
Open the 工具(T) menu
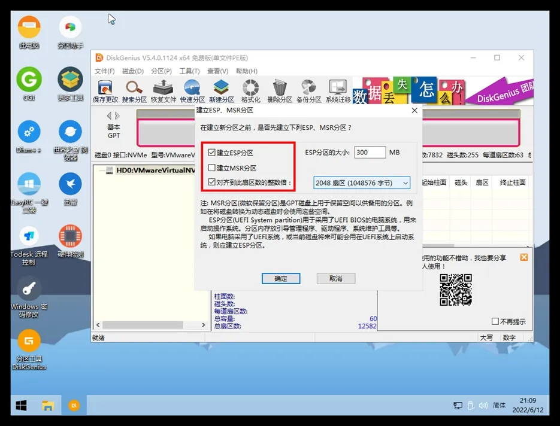point(190,71)
